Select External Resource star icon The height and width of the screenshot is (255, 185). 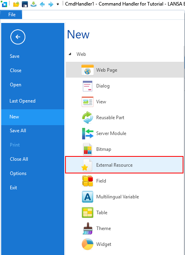87,165
